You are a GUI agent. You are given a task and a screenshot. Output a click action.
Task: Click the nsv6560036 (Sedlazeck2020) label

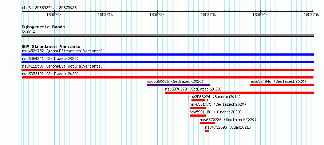point(175,81)
